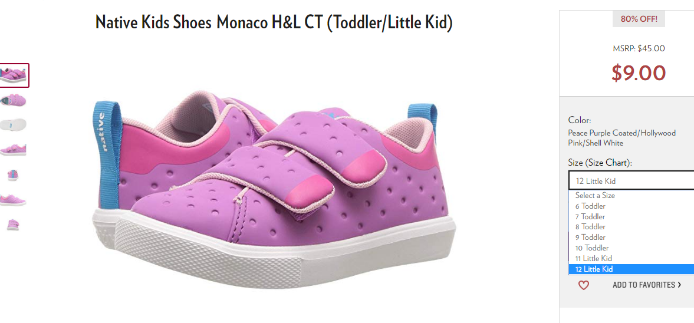Show the white sole bottom thumbnail
694x323 pixels.
coord(14,125)
